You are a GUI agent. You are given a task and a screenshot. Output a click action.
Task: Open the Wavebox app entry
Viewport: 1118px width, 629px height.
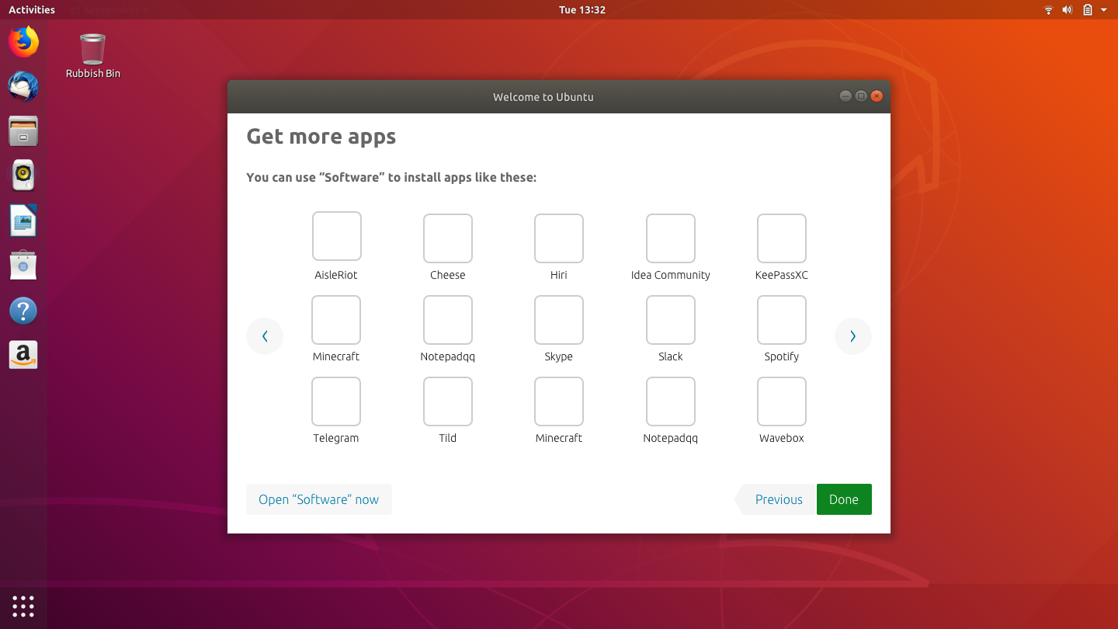pyautogui.click(x=781, y=401)
